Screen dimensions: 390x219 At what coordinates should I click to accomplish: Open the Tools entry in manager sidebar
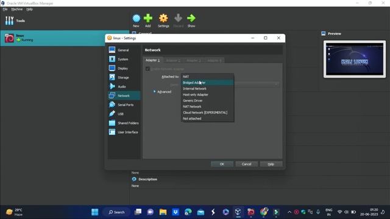coord(15,21)
